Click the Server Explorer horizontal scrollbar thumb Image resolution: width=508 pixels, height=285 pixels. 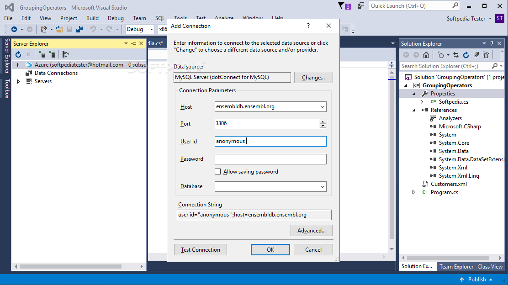[x=70, y=267]
